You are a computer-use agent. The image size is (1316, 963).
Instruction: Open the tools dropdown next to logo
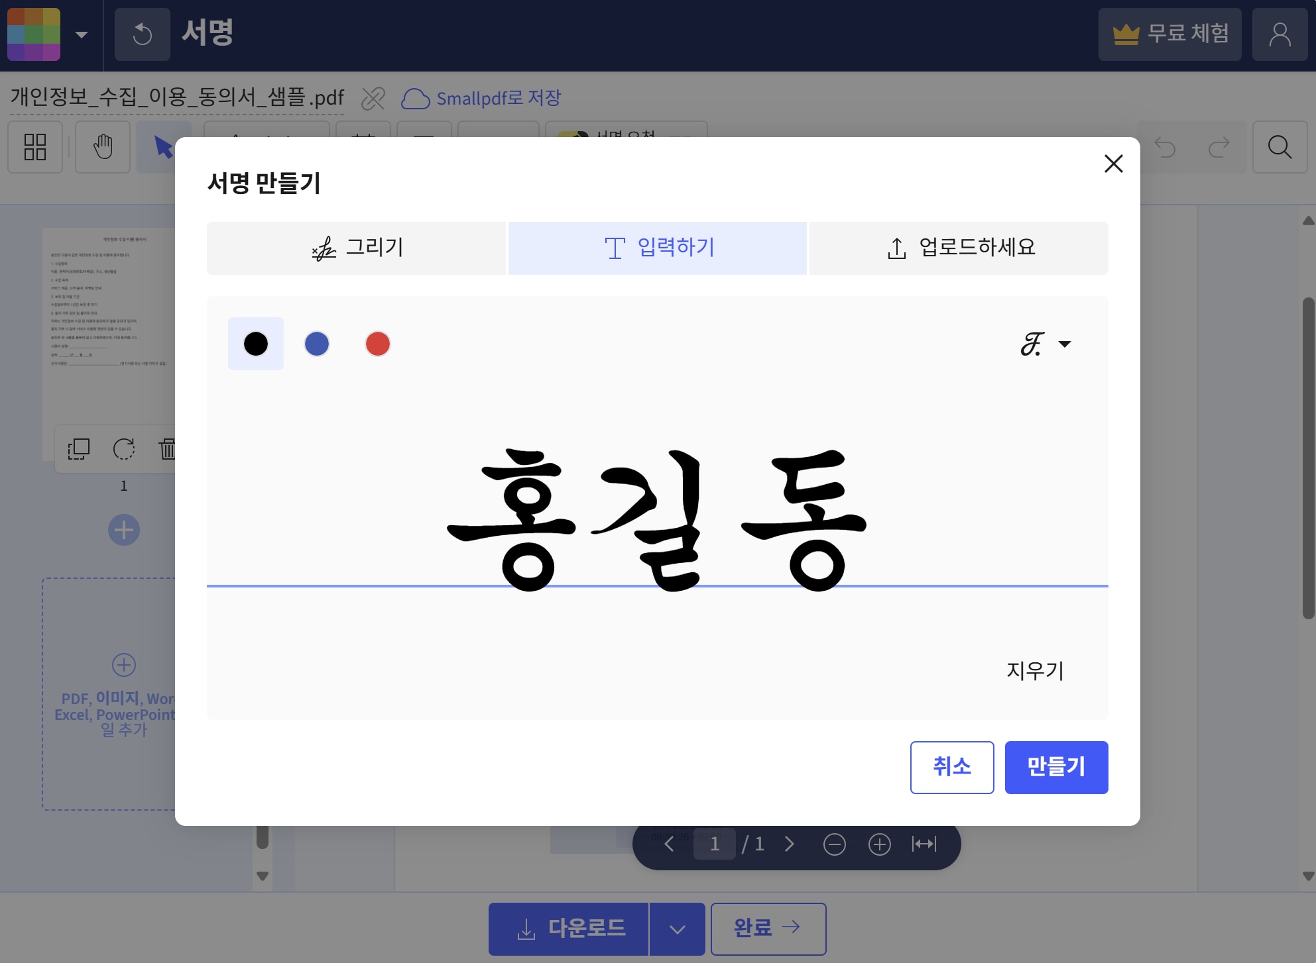82,34
